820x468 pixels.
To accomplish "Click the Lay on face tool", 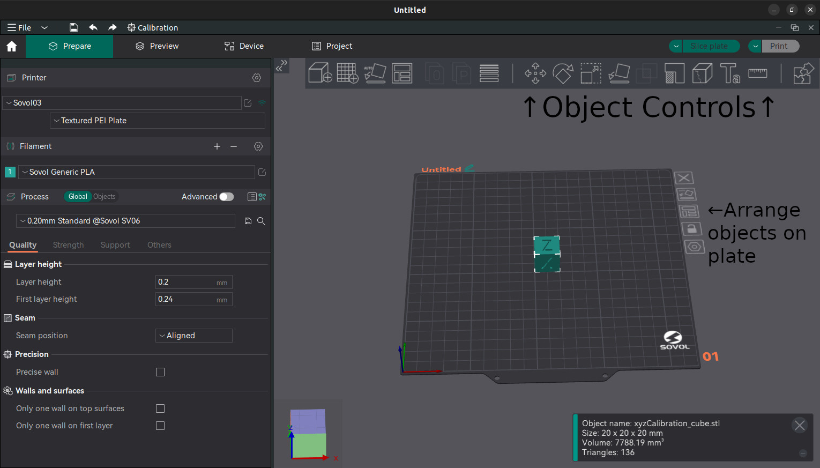I will click(619, 73).
